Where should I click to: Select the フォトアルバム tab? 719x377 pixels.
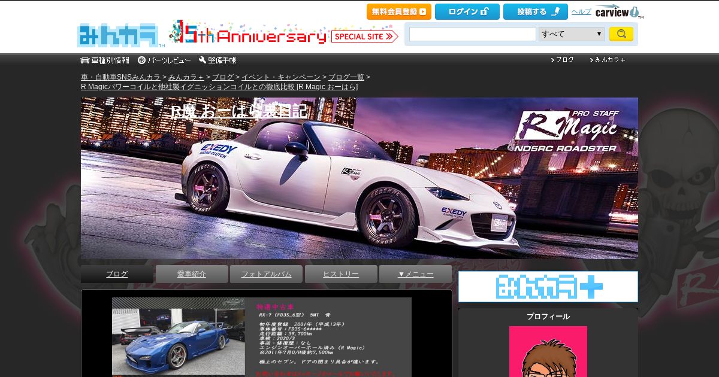click(x=266, y=274)
